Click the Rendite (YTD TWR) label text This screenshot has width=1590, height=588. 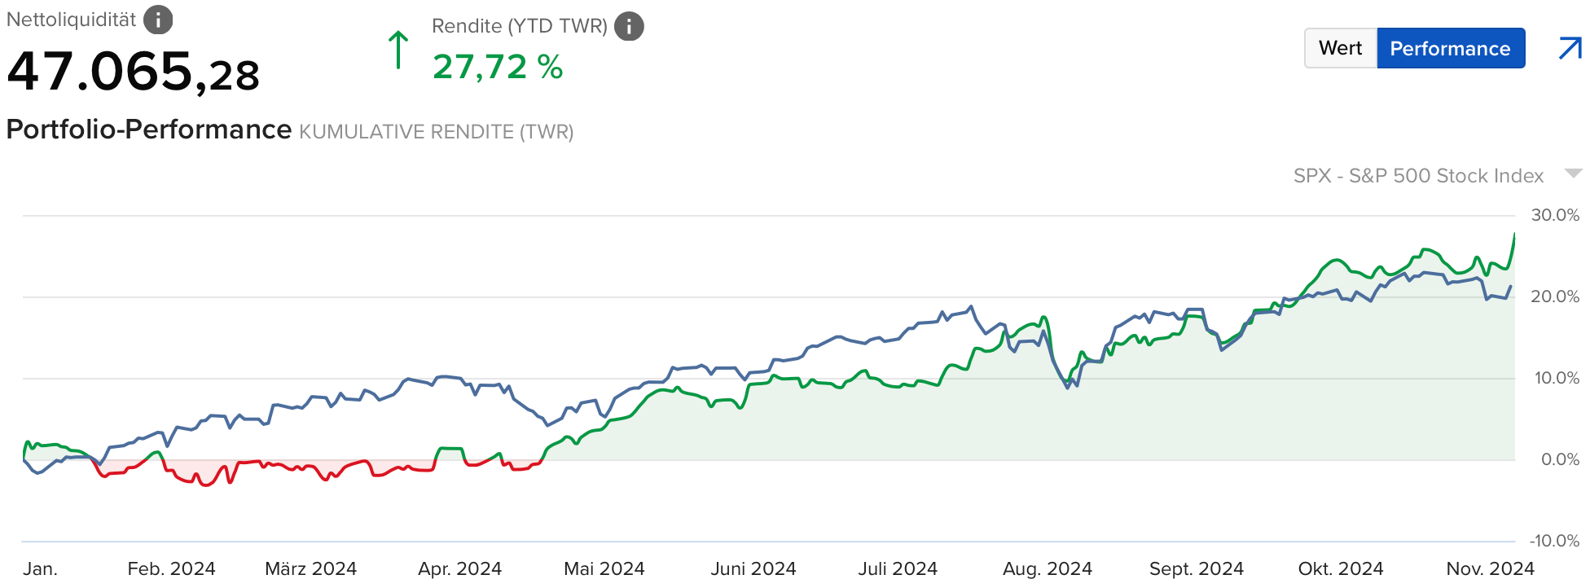point(519,26)
